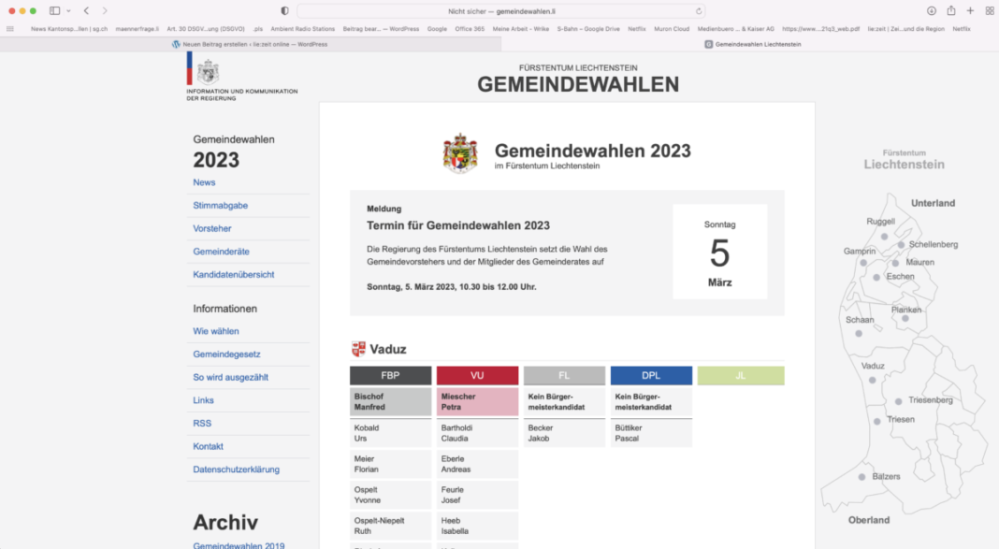This screenshot has width=999, height=549.
Task: Open the downloads icon in toolbar
Action: [932, 10]
